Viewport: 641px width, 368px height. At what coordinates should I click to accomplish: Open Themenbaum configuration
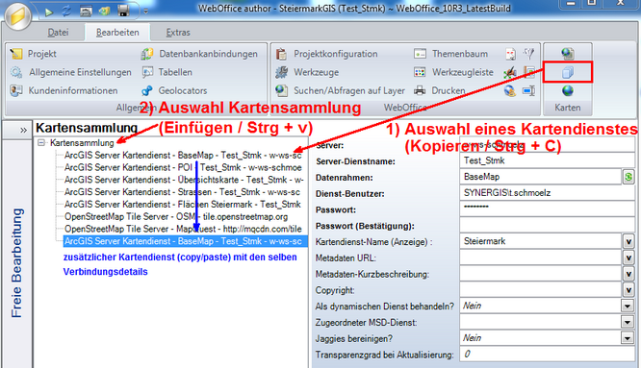pyautogui.click(x=450, y=54)
